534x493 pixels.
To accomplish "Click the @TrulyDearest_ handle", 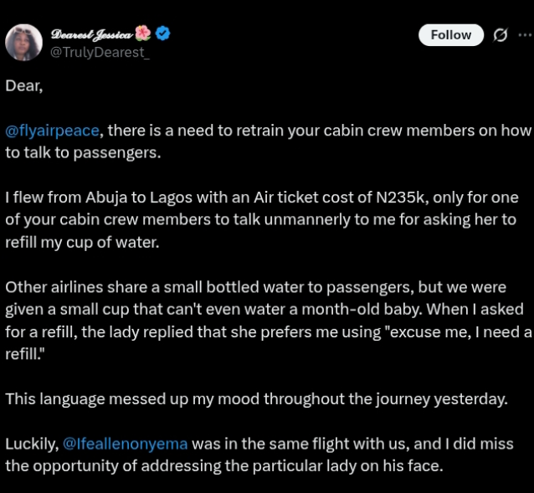I will coord(100,52).
